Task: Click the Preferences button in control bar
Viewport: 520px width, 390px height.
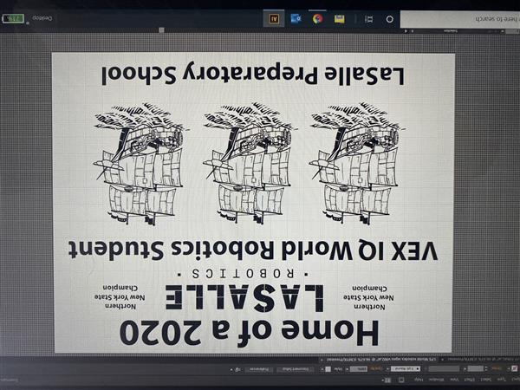Action: 259,369
